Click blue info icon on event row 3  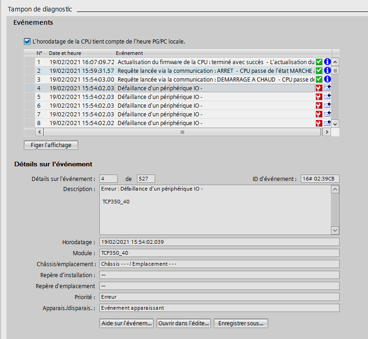point(327,79)
